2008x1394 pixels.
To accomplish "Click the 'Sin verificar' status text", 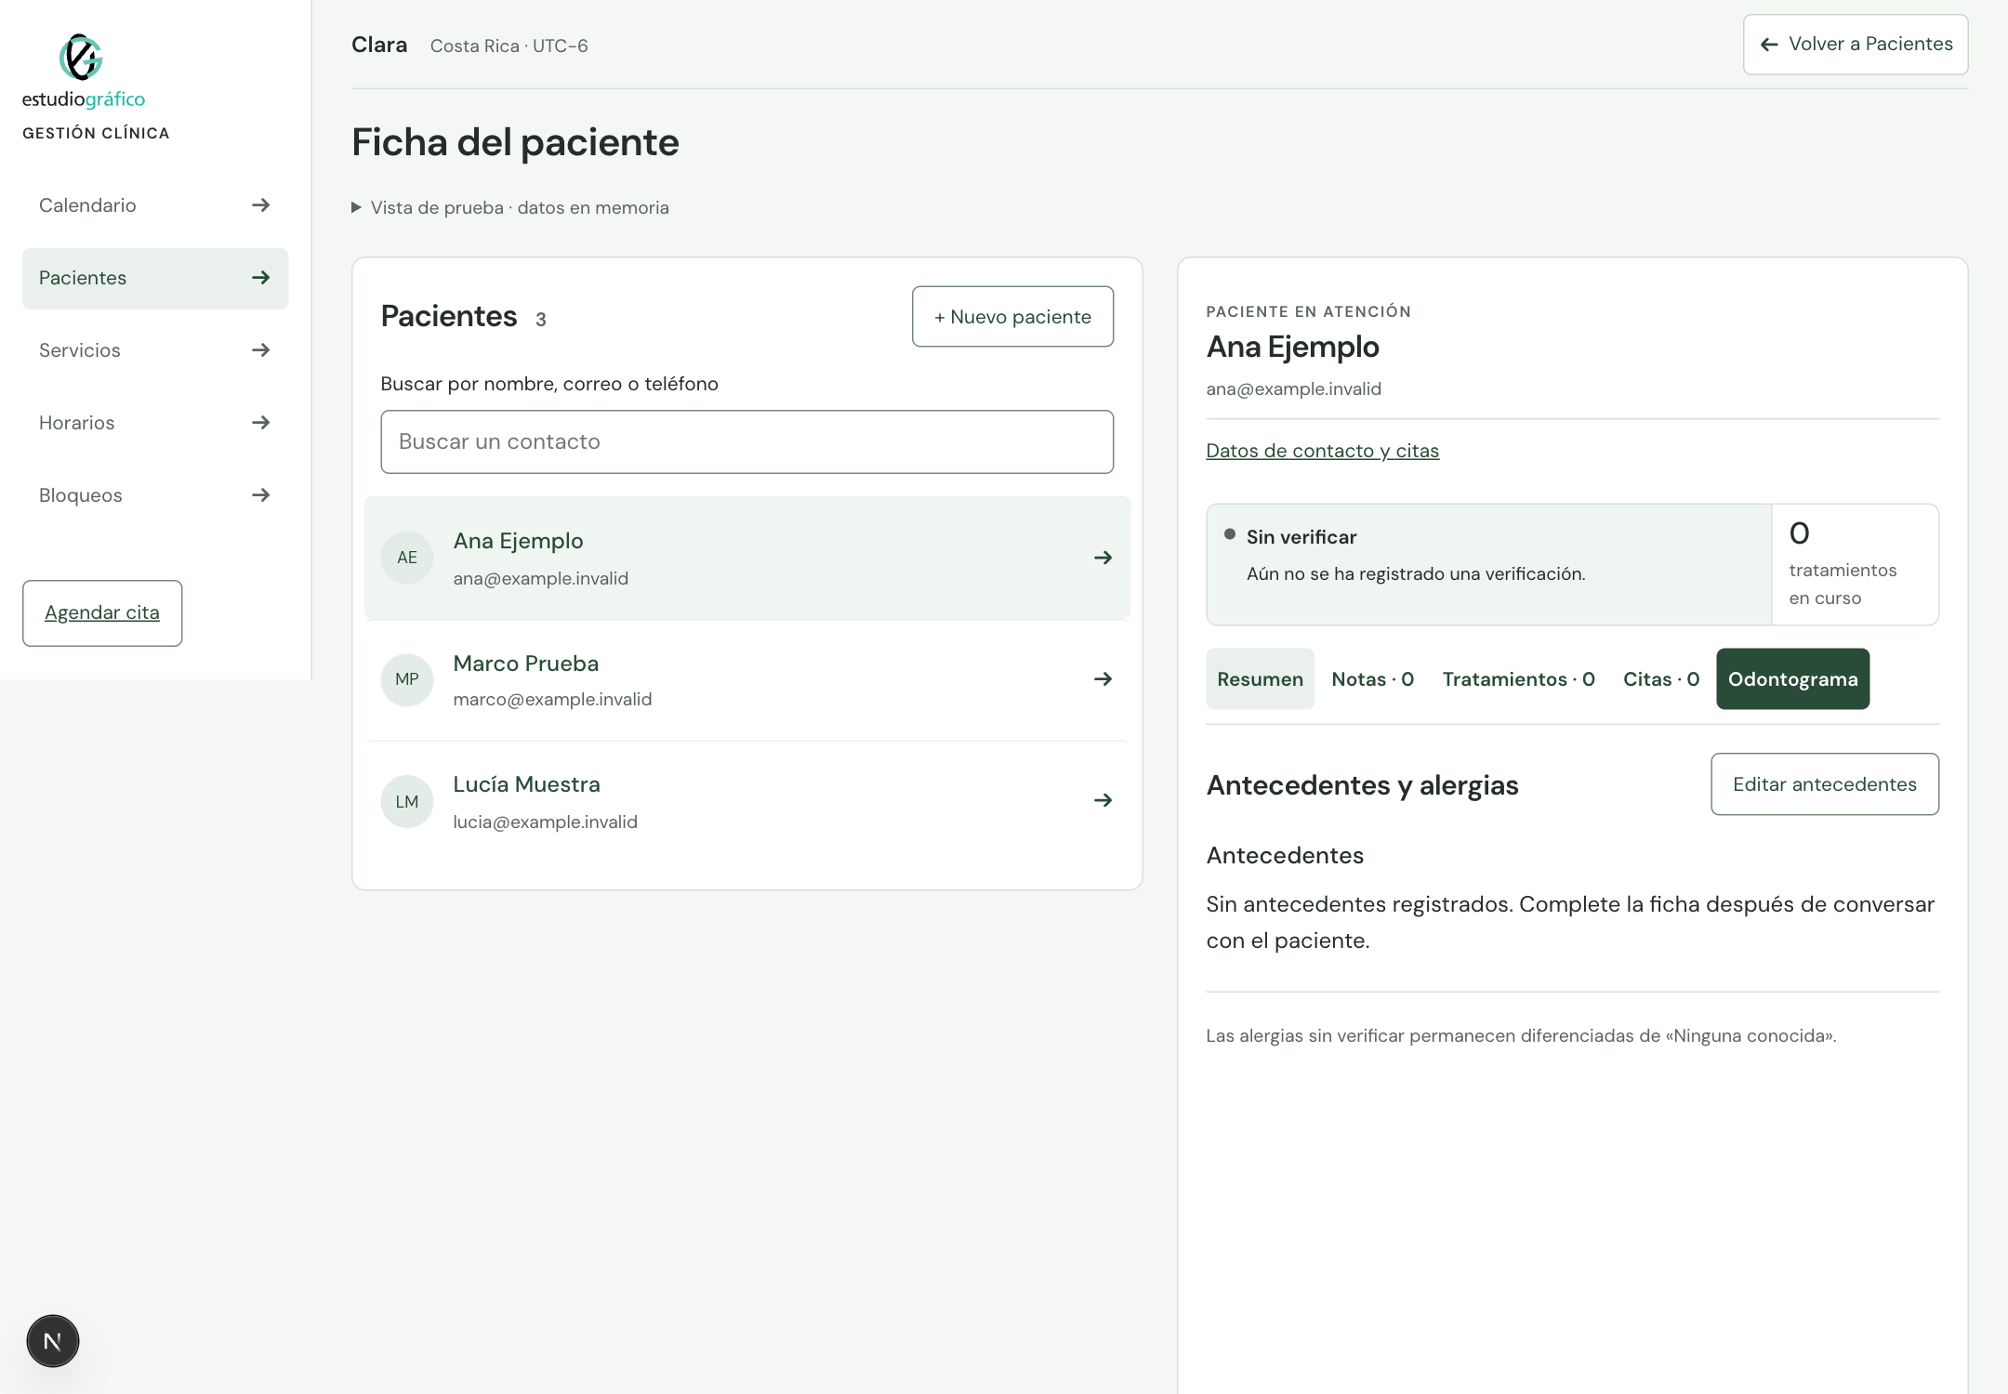I will pyautogui.click(x=1301, y=537).
